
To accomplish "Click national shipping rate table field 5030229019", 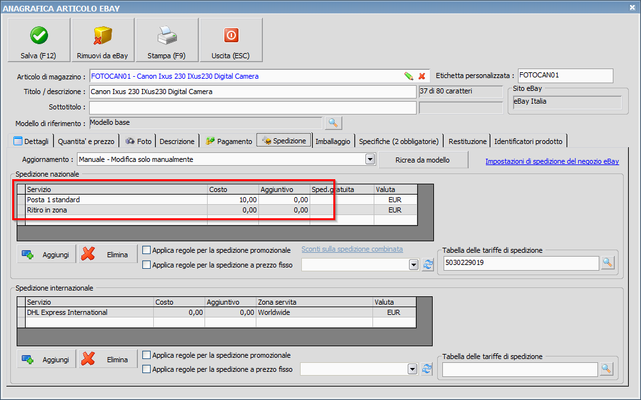I will tap(521, 263).
